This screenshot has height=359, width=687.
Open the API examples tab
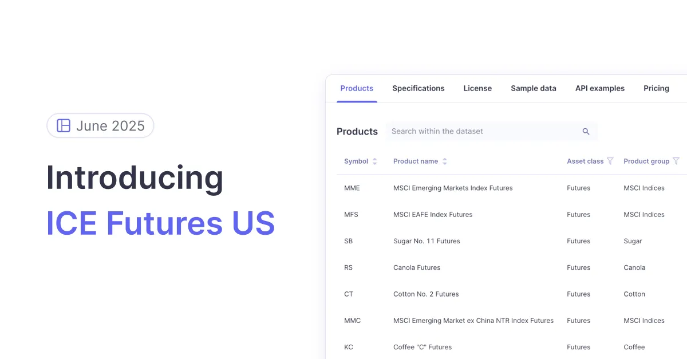tap(600, 88)
